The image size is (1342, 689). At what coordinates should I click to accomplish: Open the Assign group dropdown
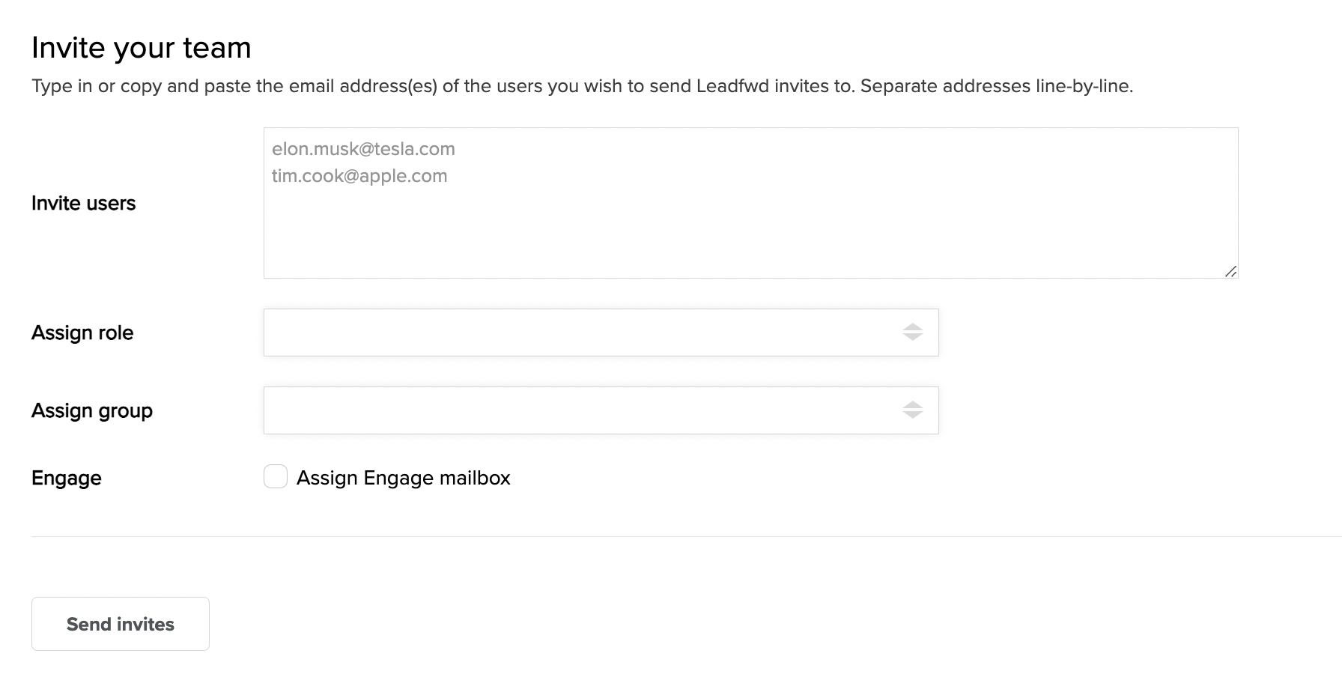tap(584, 410)
